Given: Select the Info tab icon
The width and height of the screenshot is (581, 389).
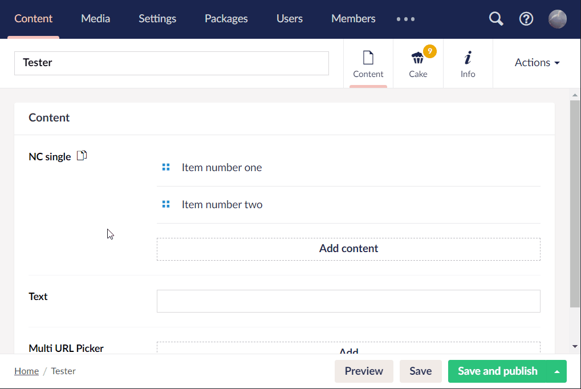Looking at the screenshot, I should 468,57.
